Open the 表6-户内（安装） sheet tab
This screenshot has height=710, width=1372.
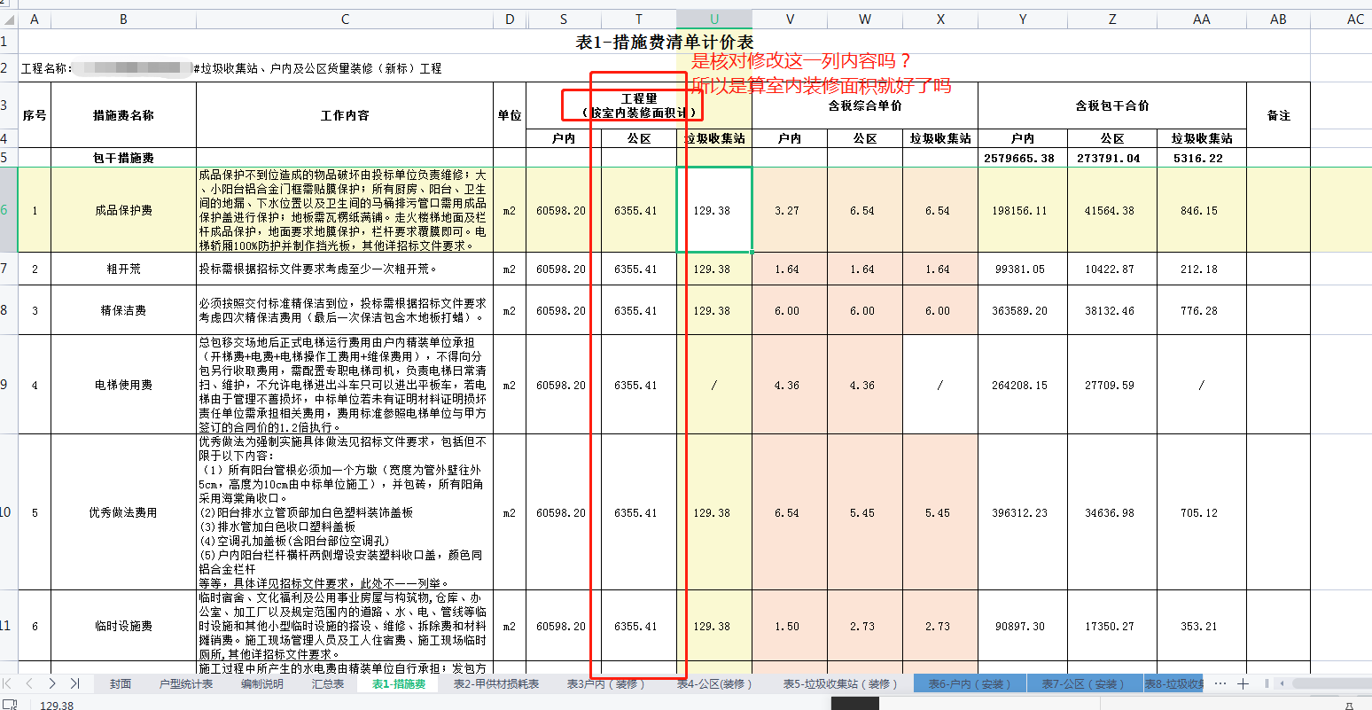tap(970, 683)
